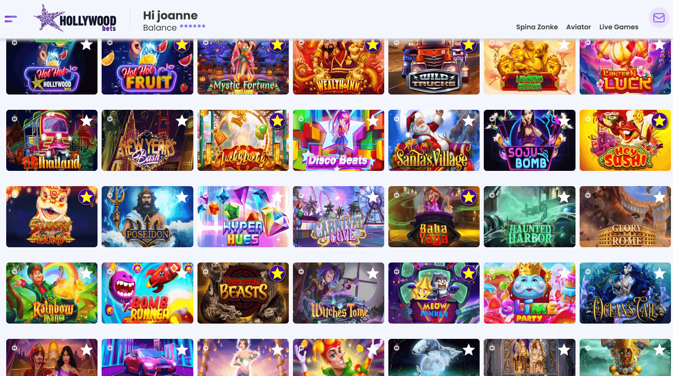Open the hamburger side menu
The height and width of the screenshot is (376, 673).
click(11, 19)
